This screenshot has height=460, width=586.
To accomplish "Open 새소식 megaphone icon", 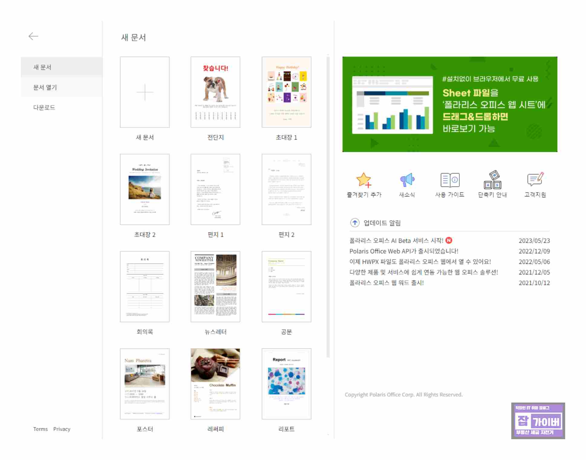I will 407,180.
